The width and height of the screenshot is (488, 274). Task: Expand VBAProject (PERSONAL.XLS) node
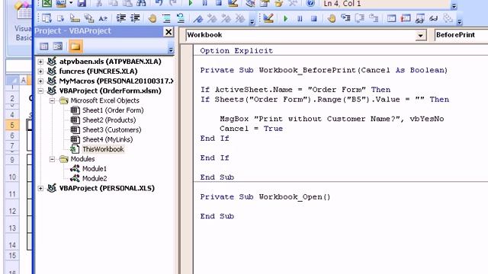click(40, 188)
